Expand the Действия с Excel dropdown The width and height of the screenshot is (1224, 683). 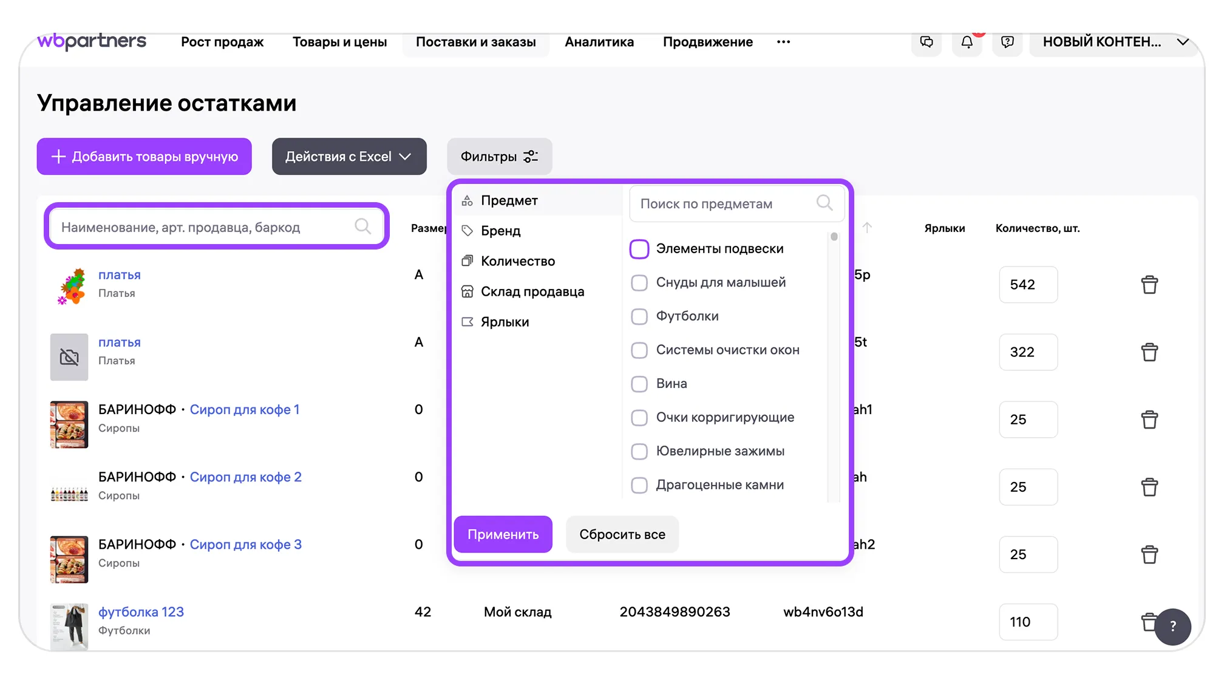tap(349, 157)
